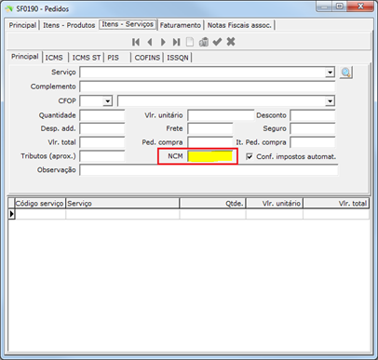
Task: Cancel edits with X icon
Action: [231, 42]
